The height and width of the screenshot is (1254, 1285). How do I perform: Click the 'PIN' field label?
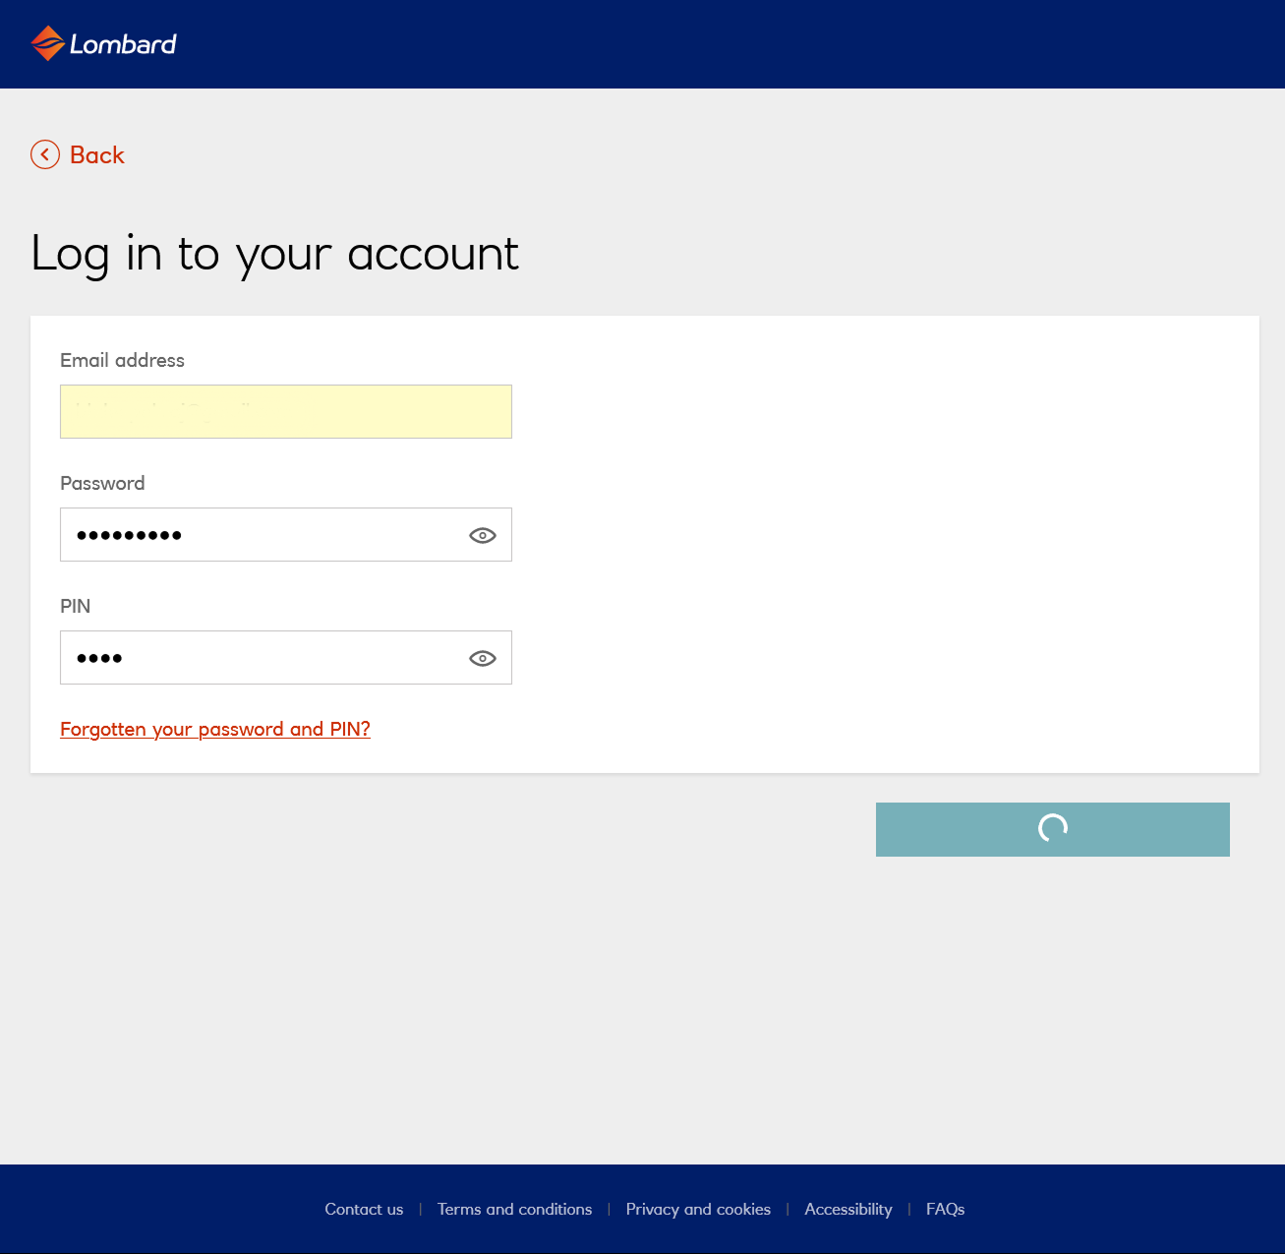(x=76, y=606)
